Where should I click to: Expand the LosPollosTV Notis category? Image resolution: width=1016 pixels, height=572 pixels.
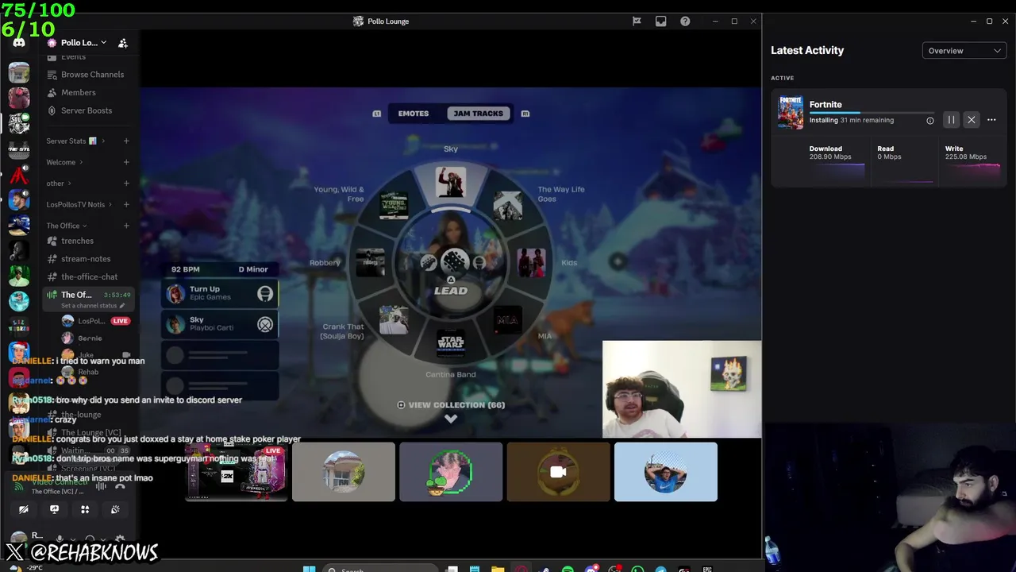(79, 205)
